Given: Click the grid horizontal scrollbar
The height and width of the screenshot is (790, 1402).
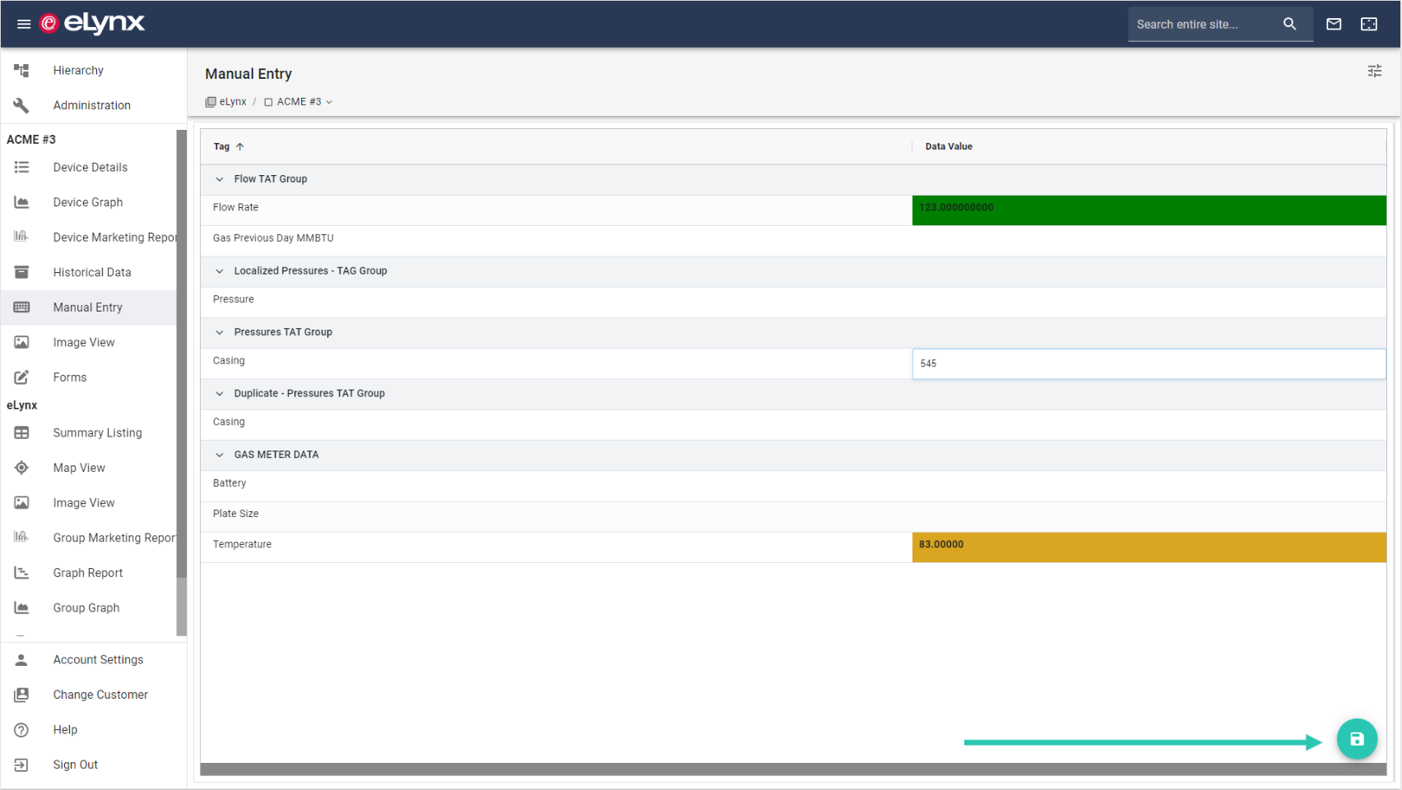Looking at the screenshot, I should coord(793,769).
